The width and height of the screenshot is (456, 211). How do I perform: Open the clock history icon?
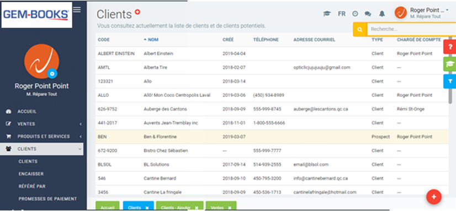tap(355, 14)
